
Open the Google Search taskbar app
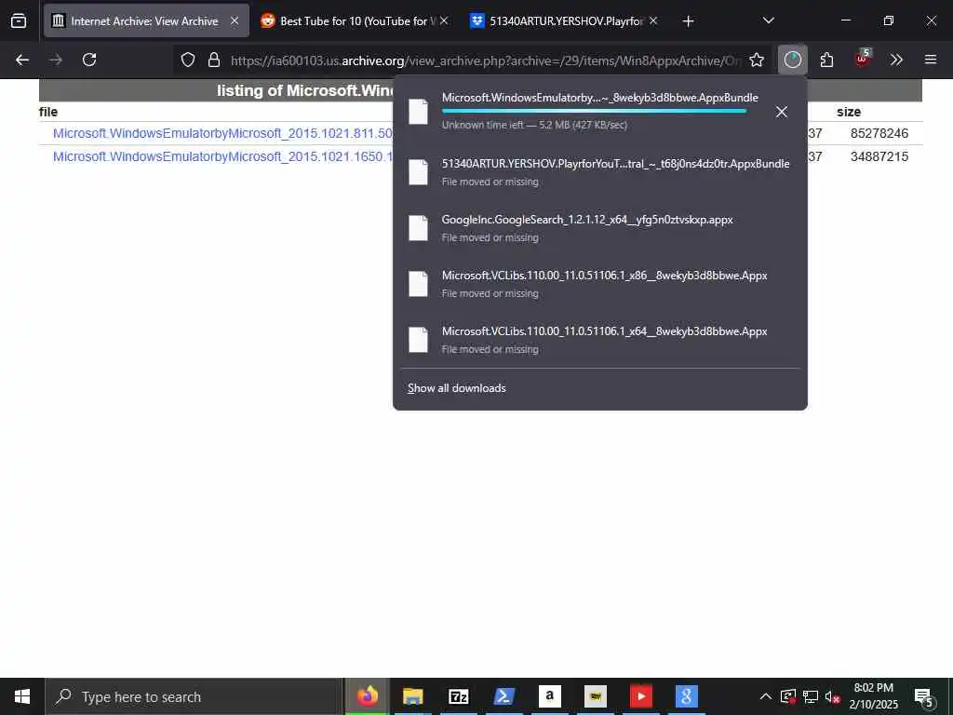coord(686,696)
